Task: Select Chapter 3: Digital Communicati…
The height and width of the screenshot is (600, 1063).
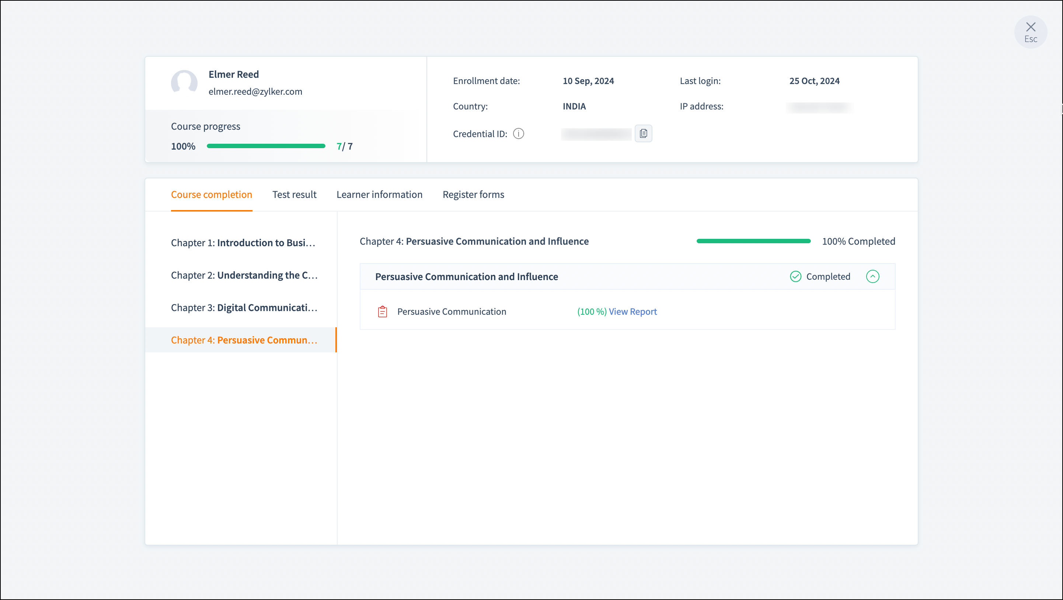Action: 244,307
